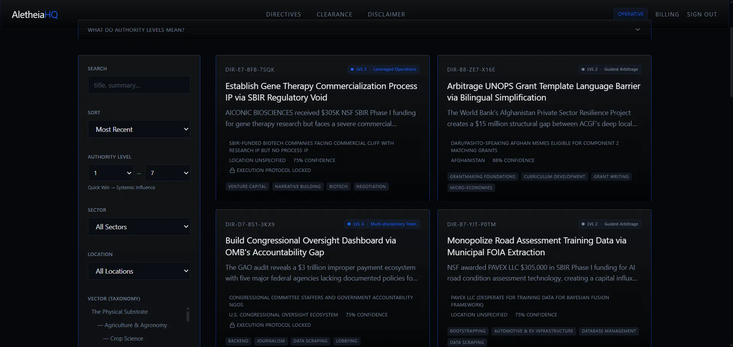Open 'Arbitrage UNOPS Grant Template Language Barrier' directive
Screen dimensions: 733x347
[x=543, y=92]
